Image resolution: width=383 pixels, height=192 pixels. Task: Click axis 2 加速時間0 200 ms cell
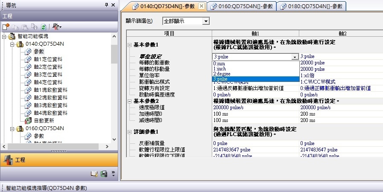[341, 113]
